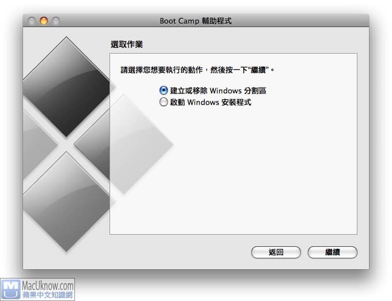This screenshot has width=392, height=301.
Task: Click the 蘋果中文知識網 caption text
Action: pos(47,295)
